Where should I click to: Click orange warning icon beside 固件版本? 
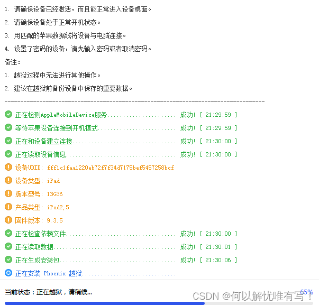tap(8, 220)
